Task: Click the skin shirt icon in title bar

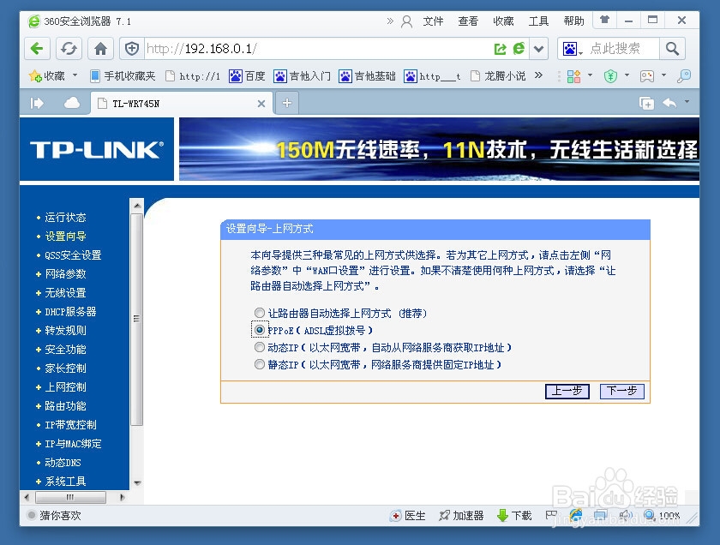Action: [605, 20]
